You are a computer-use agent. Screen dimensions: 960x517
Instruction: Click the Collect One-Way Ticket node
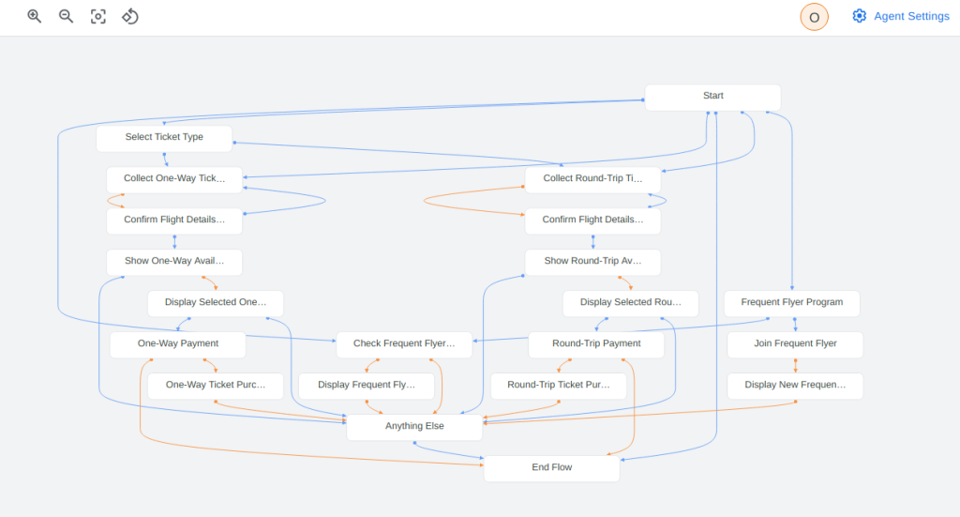click(x=174, y=179)
